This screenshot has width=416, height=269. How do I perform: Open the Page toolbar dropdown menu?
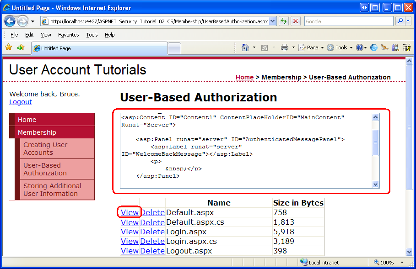coord(311,47)
